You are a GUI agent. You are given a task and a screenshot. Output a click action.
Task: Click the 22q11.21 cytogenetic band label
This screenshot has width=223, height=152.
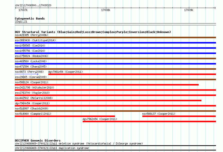pos(21,21)
